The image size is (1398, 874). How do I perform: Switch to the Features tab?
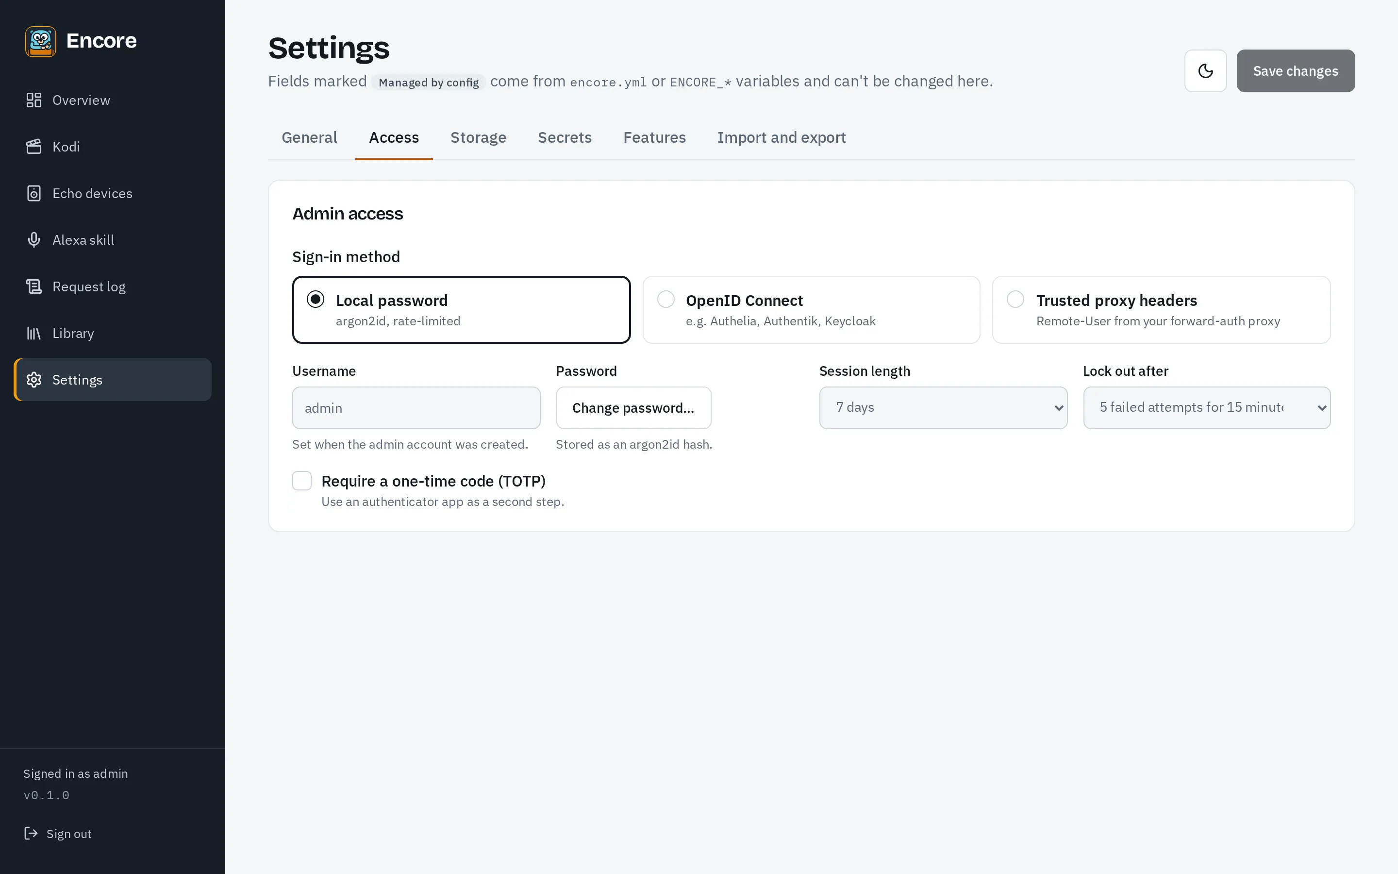[x=654, y=137]
